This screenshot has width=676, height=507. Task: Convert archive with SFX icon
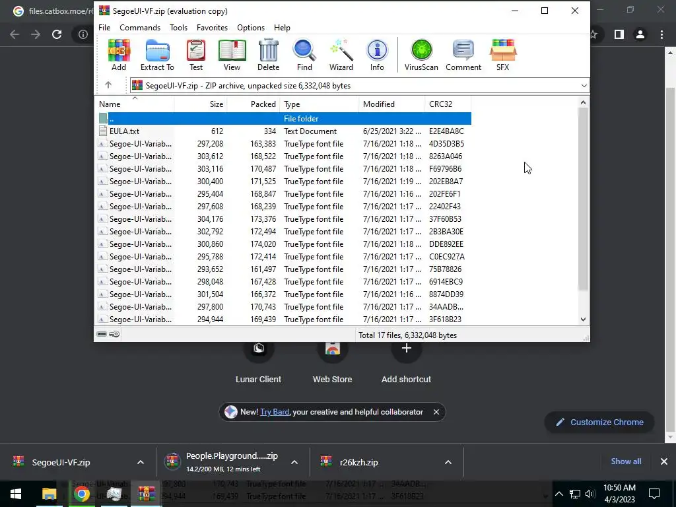click(502, 55)
